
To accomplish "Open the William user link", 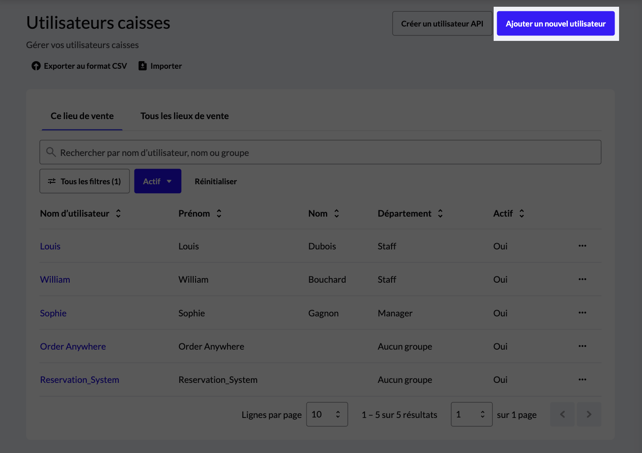I will pos(55,280).
